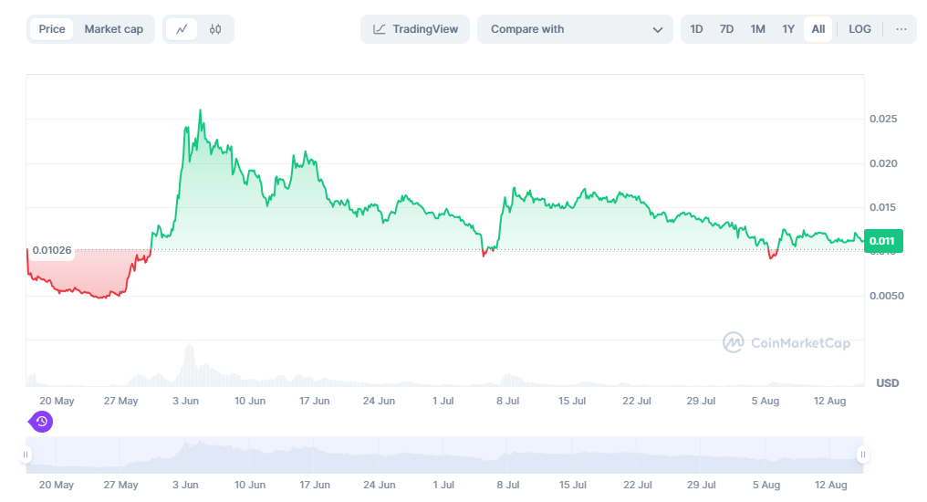Viewport: 927px width, 502px height.
Task: Click the purple history clock icon
Action: pos(41,422)
